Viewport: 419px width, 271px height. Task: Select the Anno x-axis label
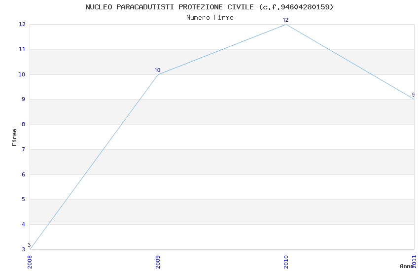[x=407, y=266]
